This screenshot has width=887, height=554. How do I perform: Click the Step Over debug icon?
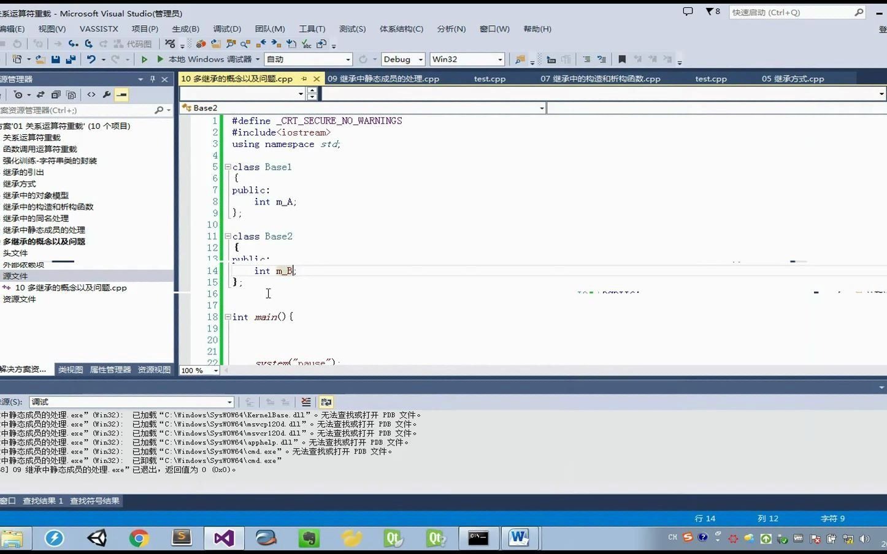coord(88,44)
